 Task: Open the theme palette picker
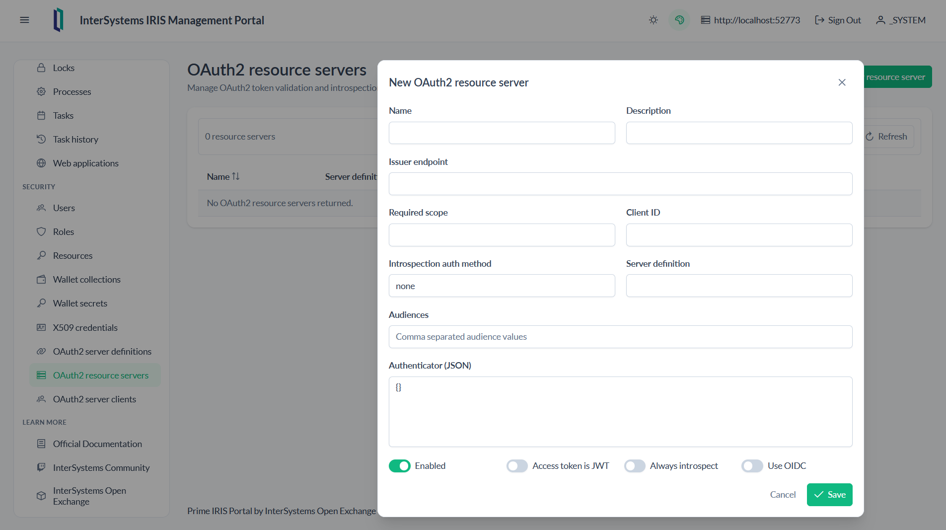click(x=679, y=20)
